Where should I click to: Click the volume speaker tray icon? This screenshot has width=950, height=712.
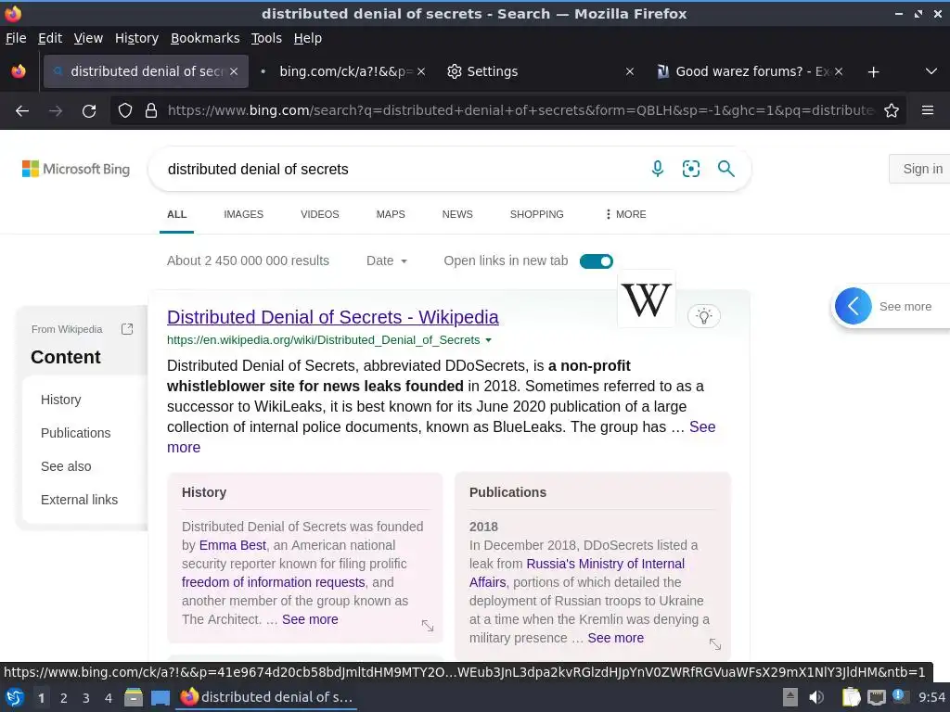tap(816, 697)
